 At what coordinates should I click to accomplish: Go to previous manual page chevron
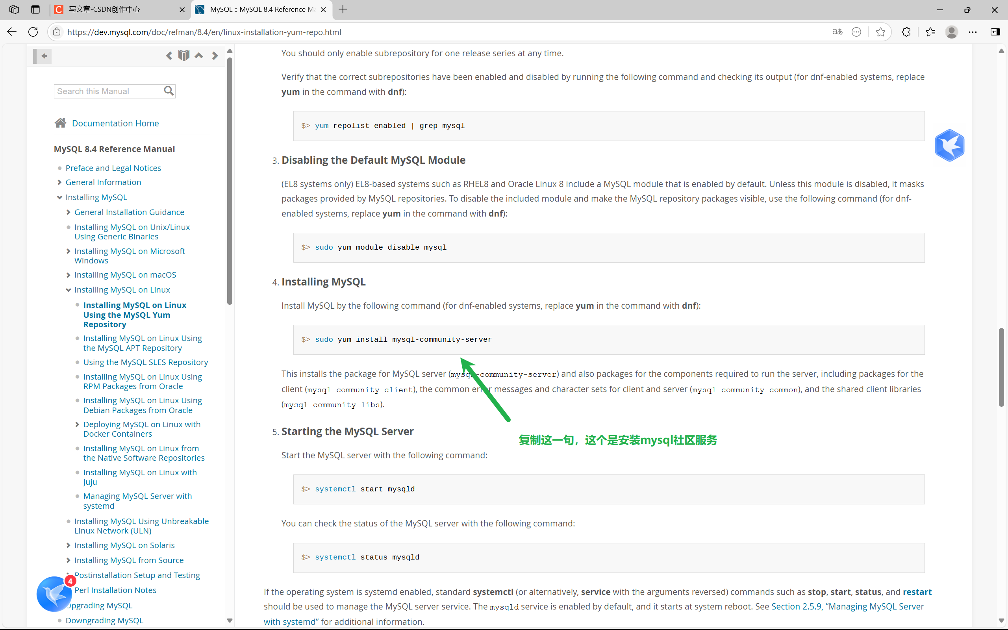(169, 56)
